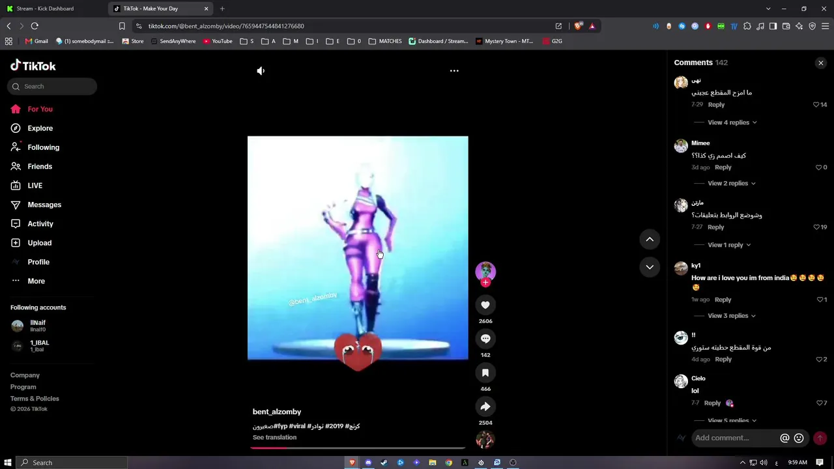Like the comment with 19 likes
This screenshot has height=469, width=834.
pos(816,227)
